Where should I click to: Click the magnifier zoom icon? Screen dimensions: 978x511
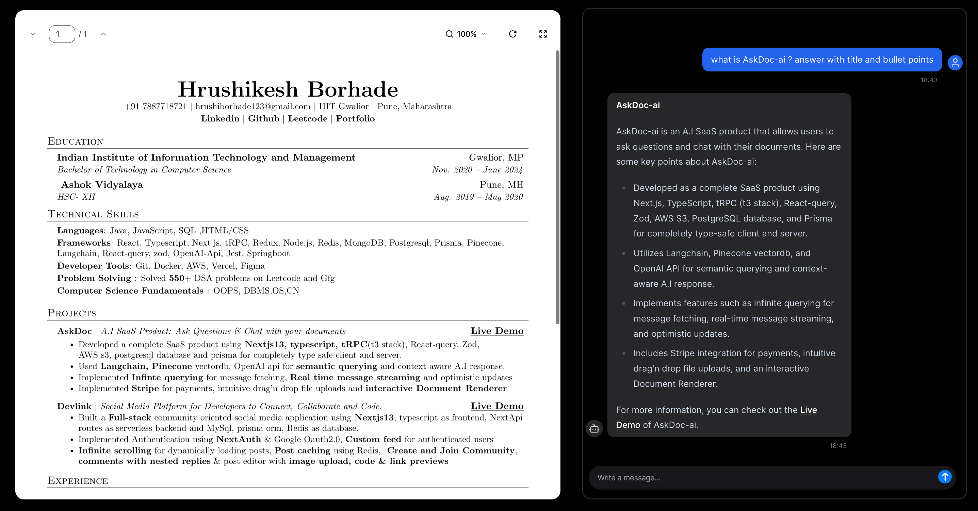[x=449, y=34]
